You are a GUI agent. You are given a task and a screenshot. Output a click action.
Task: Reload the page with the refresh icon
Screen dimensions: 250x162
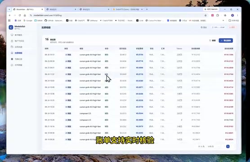click(x=20, y=15)
